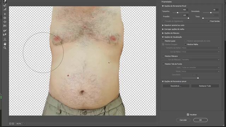Click the zoom in plus button

point(13,123)
